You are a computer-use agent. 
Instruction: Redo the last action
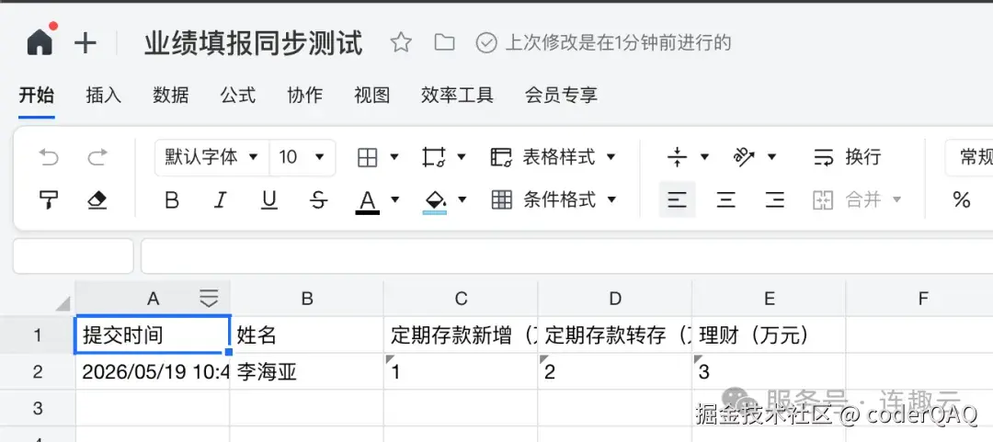pyautogui.click(x=97, y=157)
